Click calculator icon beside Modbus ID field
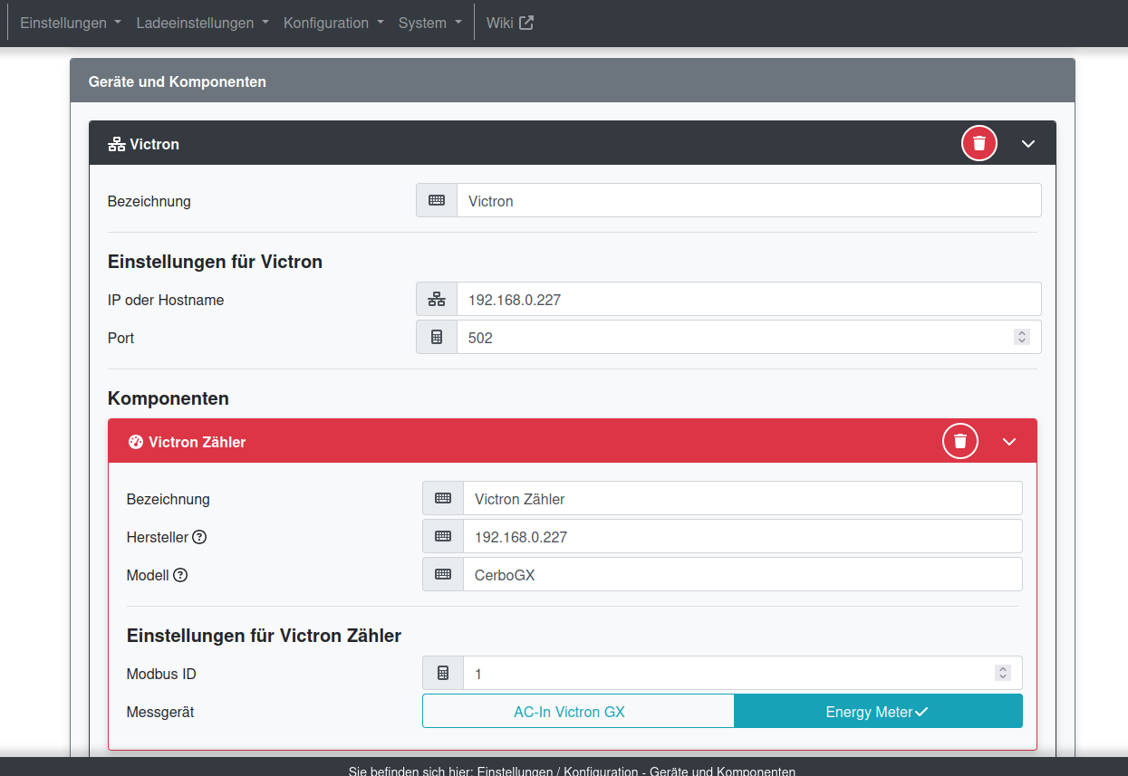Image resolution: width=1128 pixels, height=776 pixels. [443, 673]
